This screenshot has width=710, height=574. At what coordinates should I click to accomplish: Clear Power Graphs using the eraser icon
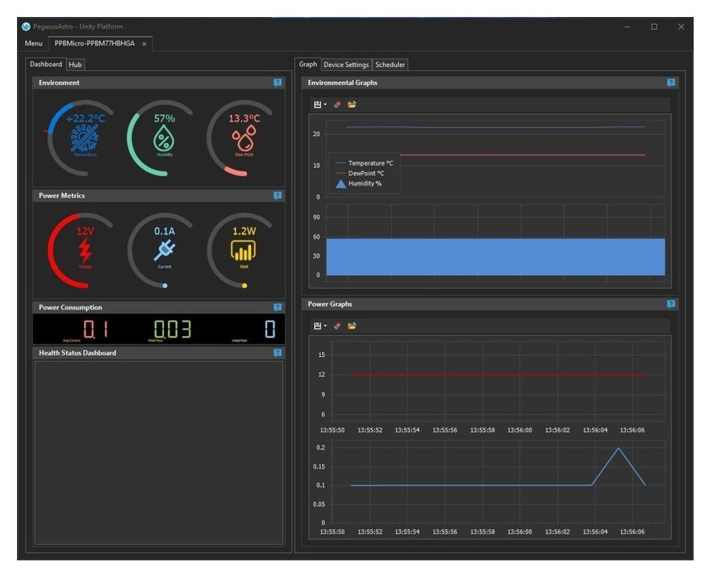(x=337, y=326)
